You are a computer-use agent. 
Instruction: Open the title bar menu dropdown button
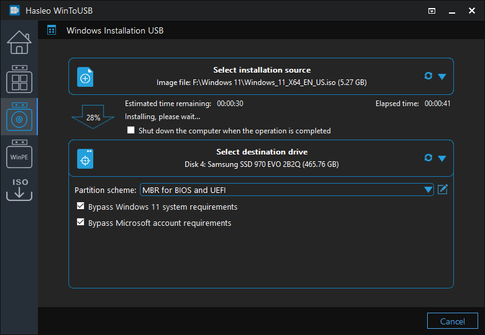click(x=432, y=11)
